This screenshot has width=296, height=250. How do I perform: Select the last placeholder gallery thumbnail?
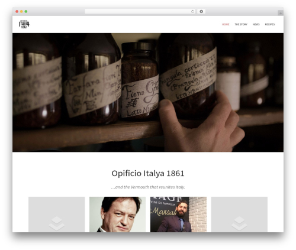point(239,215)
